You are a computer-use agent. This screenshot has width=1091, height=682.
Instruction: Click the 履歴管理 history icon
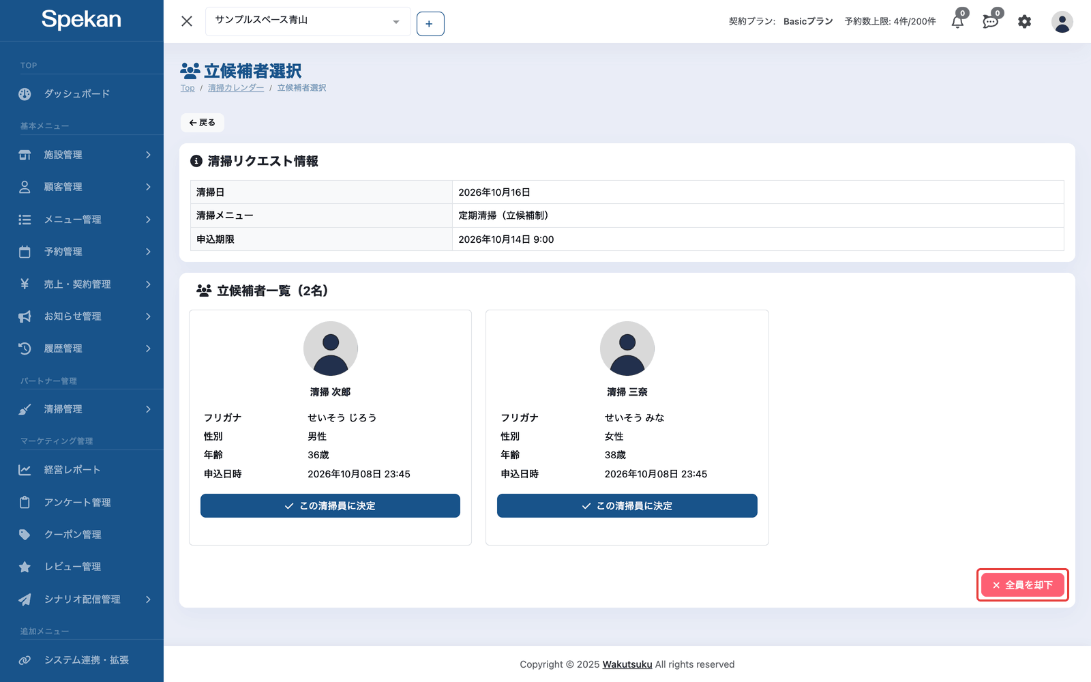[x=25, y=349]
